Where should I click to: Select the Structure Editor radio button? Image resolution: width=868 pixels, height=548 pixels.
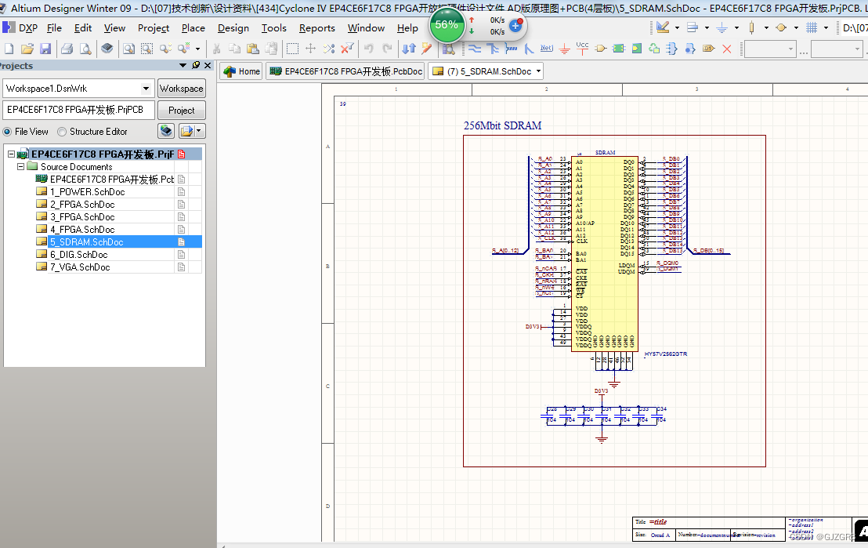point(62,132)
